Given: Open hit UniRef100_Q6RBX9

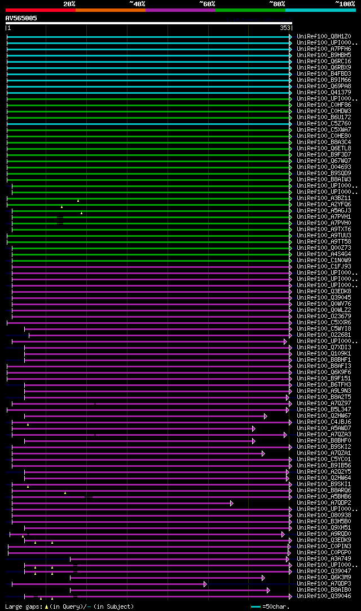Looking at the screenshot, I should (x=324, y=68).
